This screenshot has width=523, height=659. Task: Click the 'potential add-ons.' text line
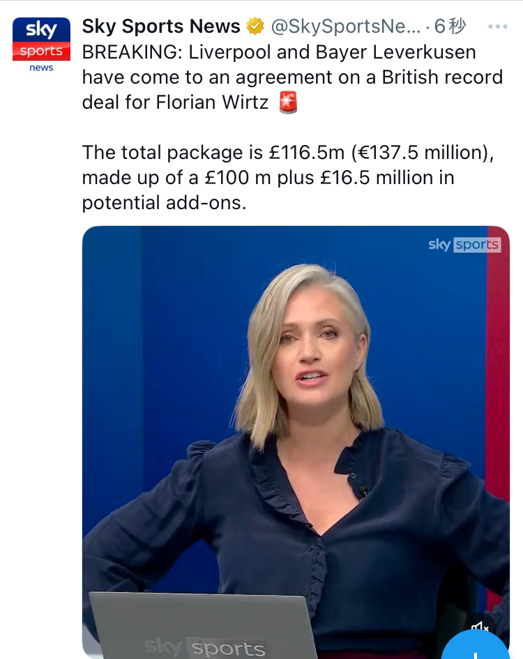pos(164,203)
